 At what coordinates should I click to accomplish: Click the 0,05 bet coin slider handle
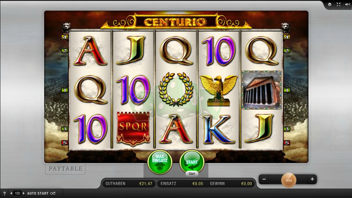[289, 180]
